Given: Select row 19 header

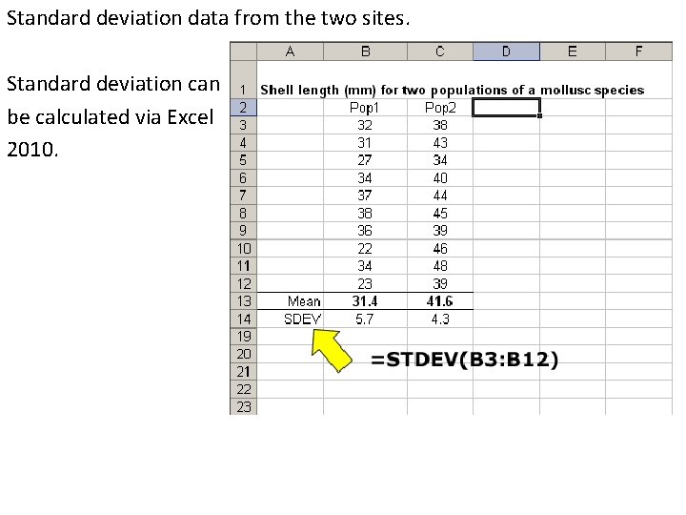Looking at the screenshot, I should tap(243, 337).
